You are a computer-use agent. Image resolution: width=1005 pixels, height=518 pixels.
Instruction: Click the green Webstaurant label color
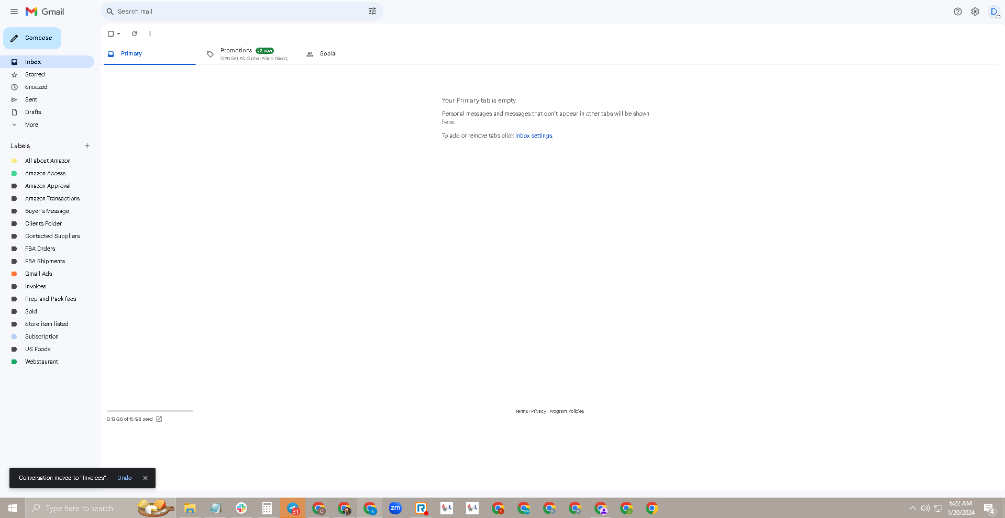pyautogui.click(x=14, y=362)
